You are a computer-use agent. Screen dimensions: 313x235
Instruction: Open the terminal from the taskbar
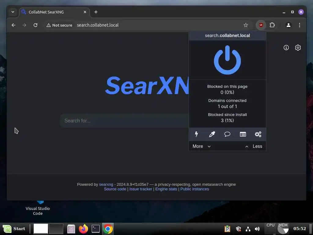[96, 229]
